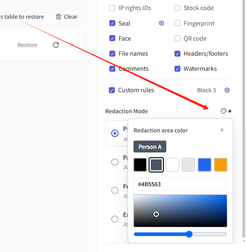Click the hue slider handle

(189, 234)
